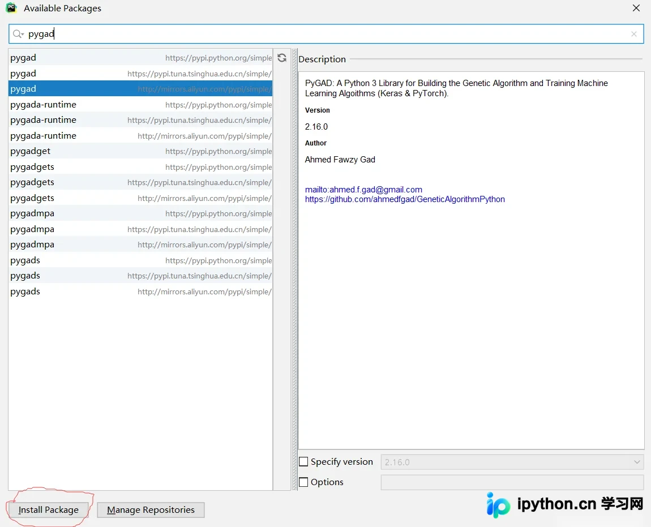Open the GeneticAlgorithmPython GitHub link
This screenshot has height=527, width=651.
tap(405, 199)
